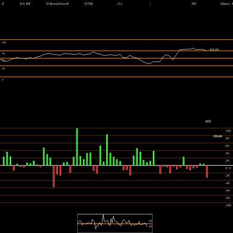Click the tallest green bar in MR chart
This screenshot has height=233, width=233.
[x=77, y=147]
